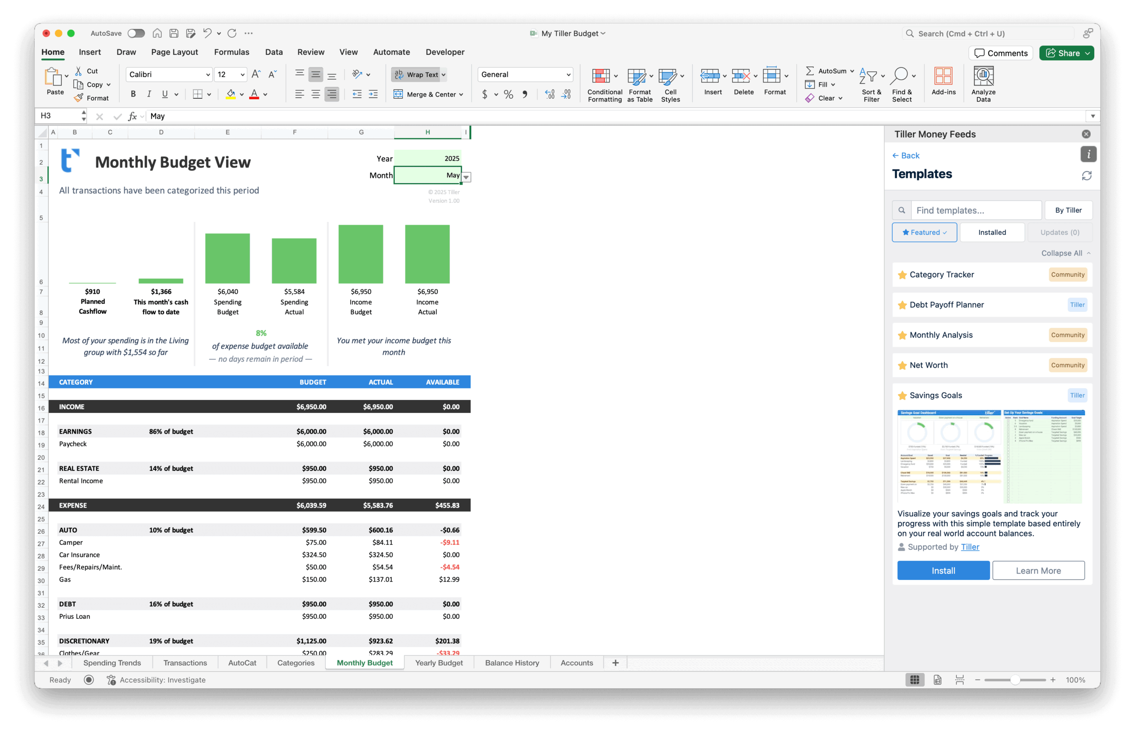Image resolution: width=1135 pixels, height=734 pixels.
Task: Click the Find templates search field
Action: click(x=976, y=210)
